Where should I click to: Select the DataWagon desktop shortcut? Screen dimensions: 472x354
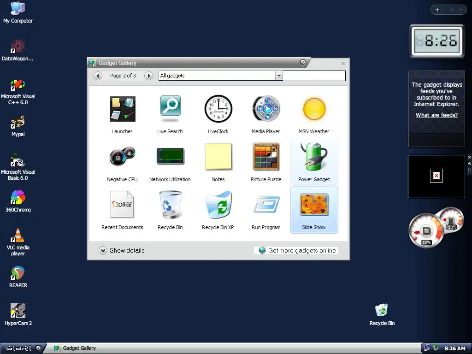18,50
